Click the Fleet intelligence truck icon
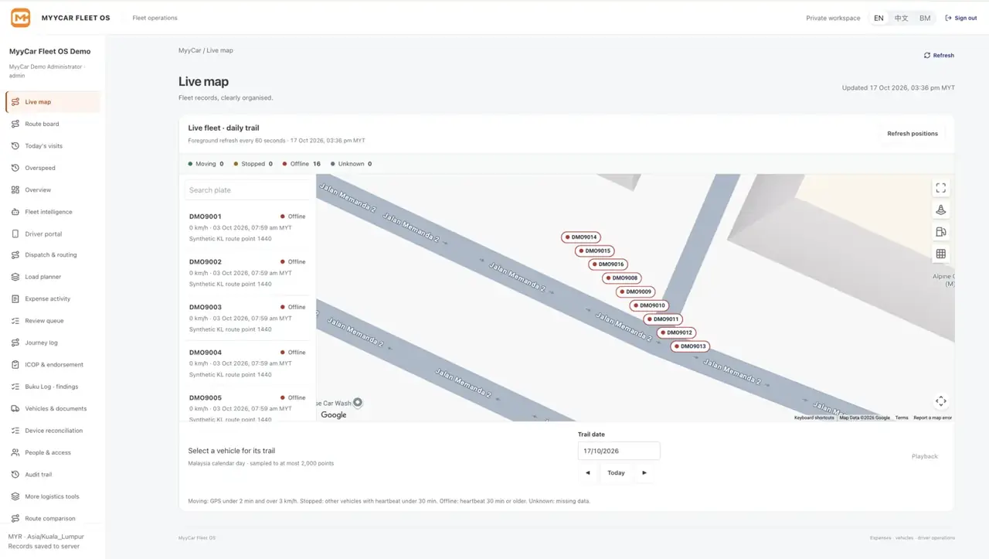The image size is (989, 559). 15,212
